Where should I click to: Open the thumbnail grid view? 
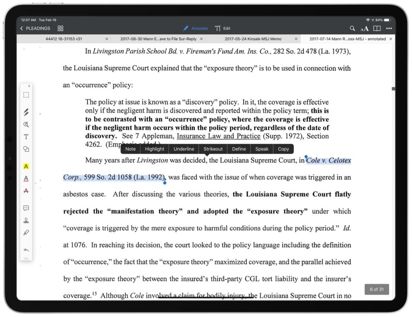[x=60, y=29]
